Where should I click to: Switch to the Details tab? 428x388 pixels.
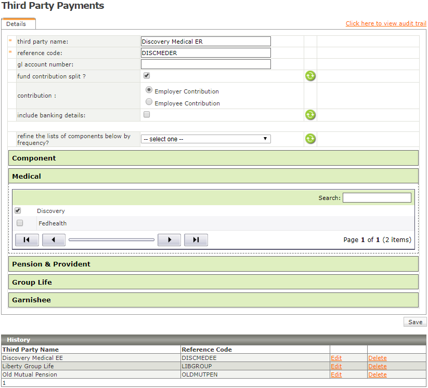pyautogui.click(x=18, y=24)
